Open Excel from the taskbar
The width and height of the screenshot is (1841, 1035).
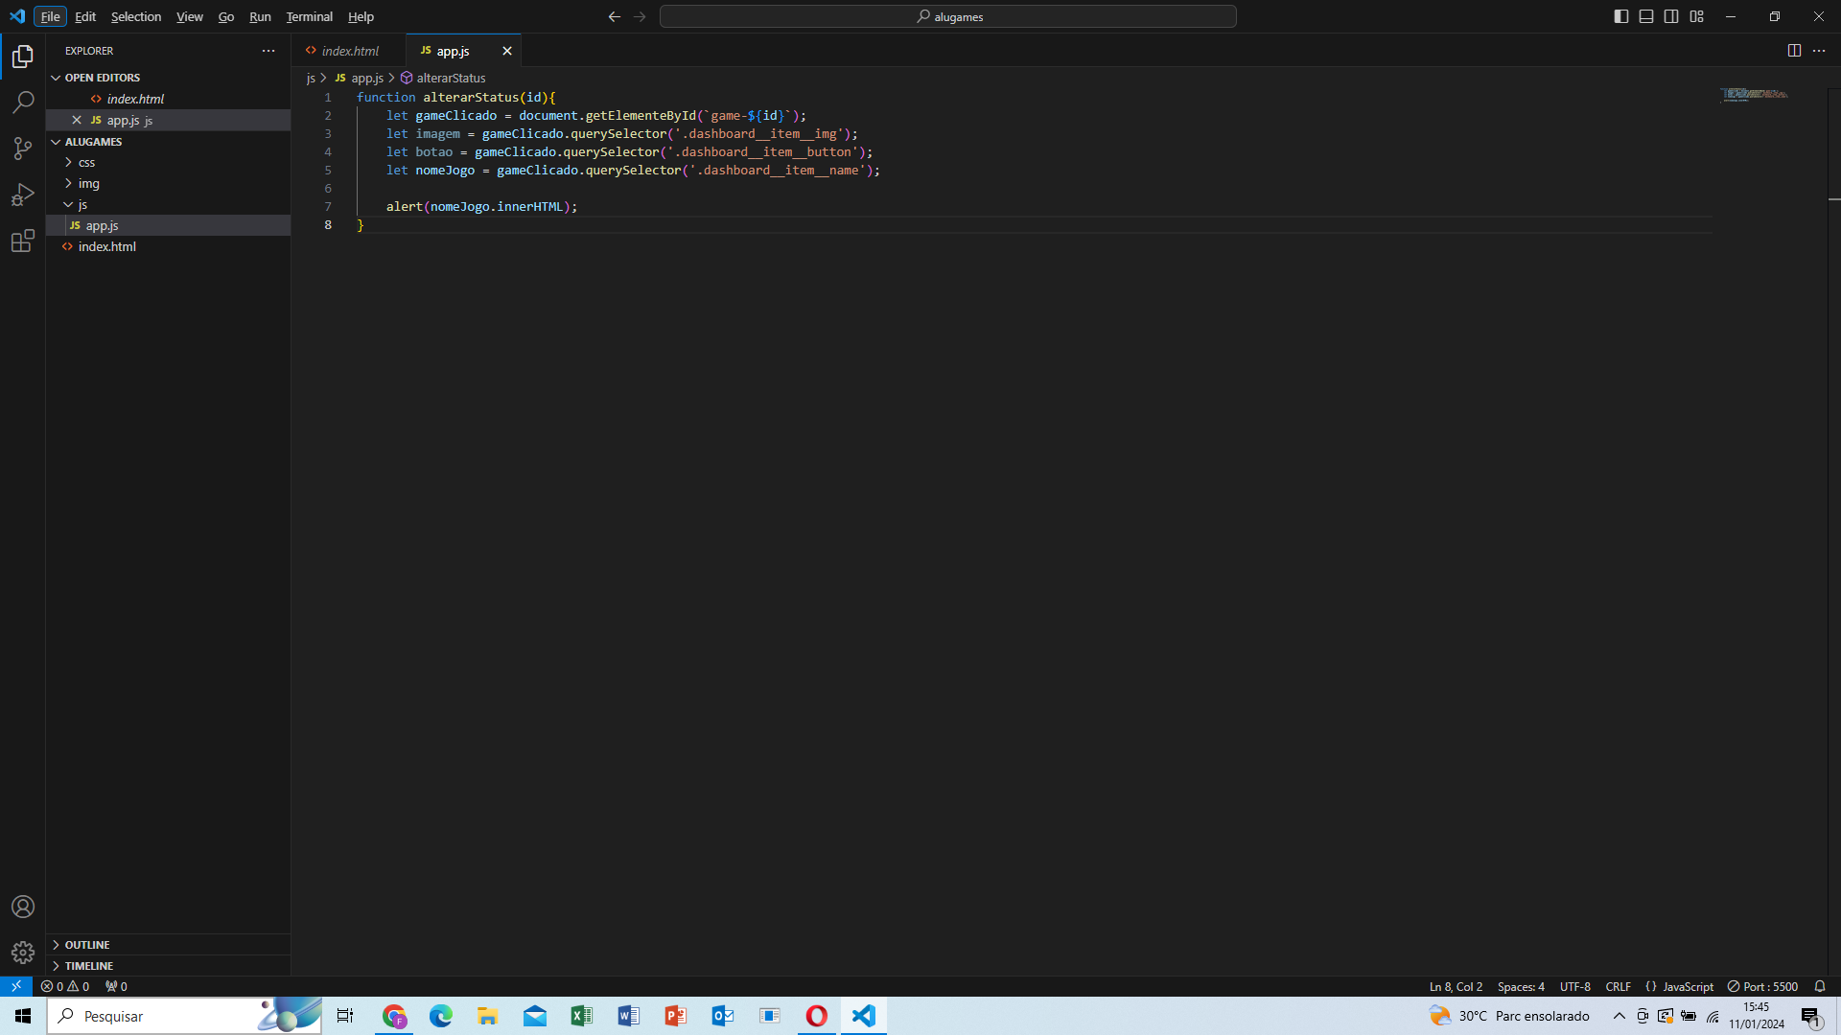point(581,1016)
